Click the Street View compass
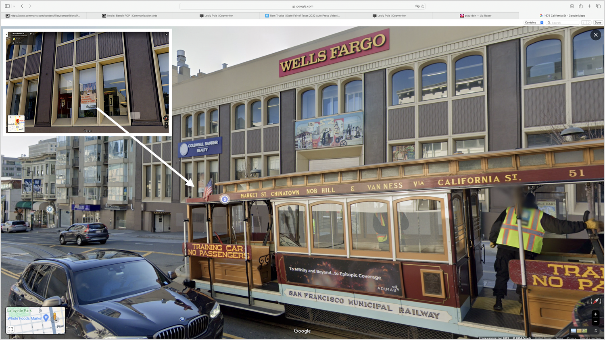Image resolution: width=605 pixels, height=340 pixels. coord(596,301)
